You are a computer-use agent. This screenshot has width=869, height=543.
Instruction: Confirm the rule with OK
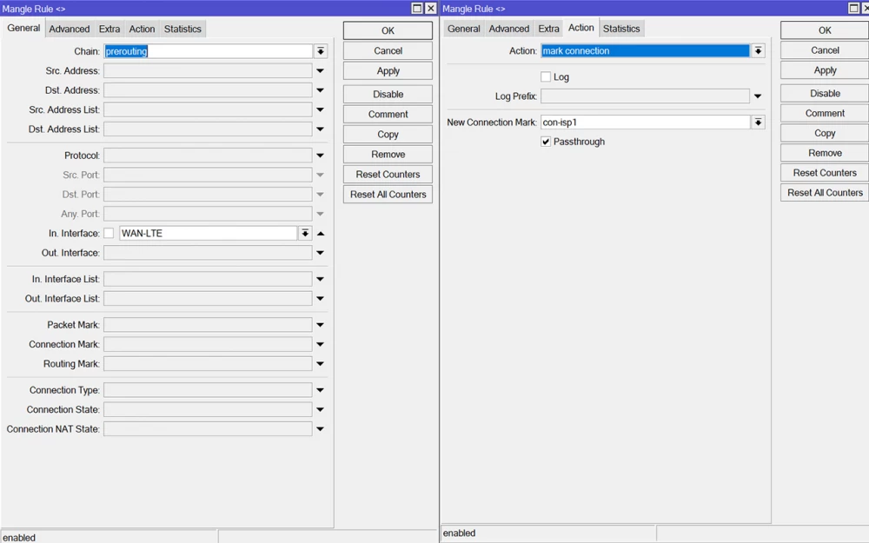(x=387, y=30)
